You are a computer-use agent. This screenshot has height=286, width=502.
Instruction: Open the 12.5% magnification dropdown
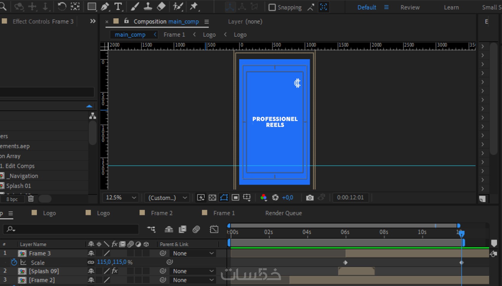(121, 198)
